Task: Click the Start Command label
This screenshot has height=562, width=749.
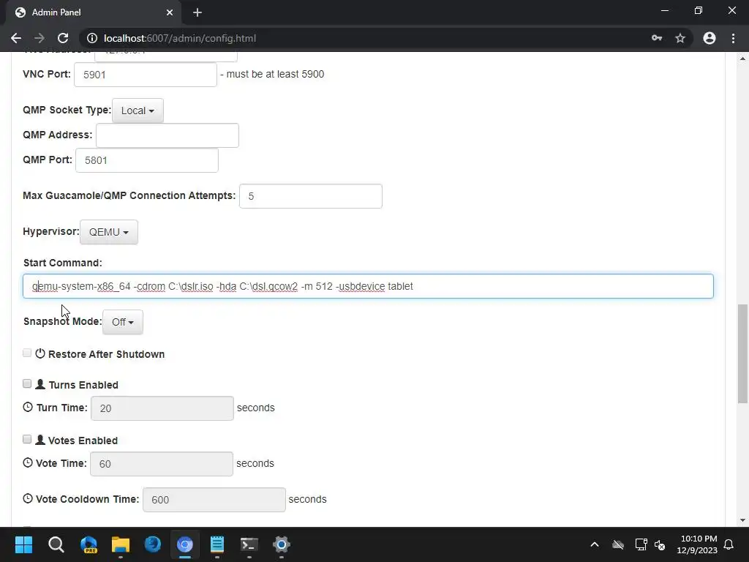Action: (63, 263)
